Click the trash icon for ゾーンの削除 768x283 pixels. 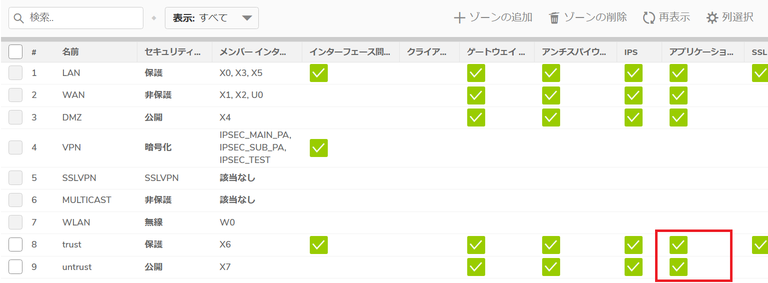[554, 18]
